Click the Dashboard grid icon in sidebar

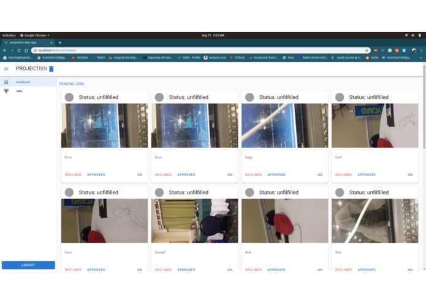6,82
